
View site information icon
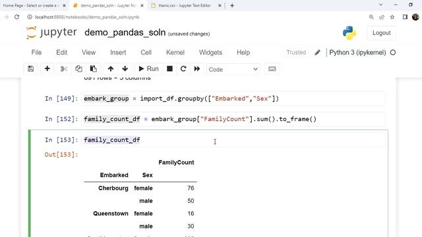pyautogui.click(x=30, y=17)
